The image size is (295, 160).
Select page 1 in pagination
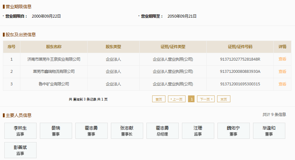191,99
